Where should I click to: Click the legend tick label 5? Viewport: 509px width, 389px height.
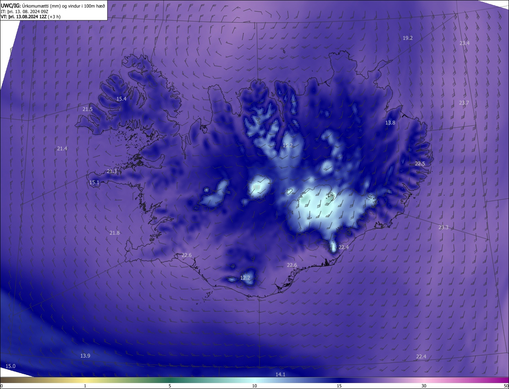point(170,386)
